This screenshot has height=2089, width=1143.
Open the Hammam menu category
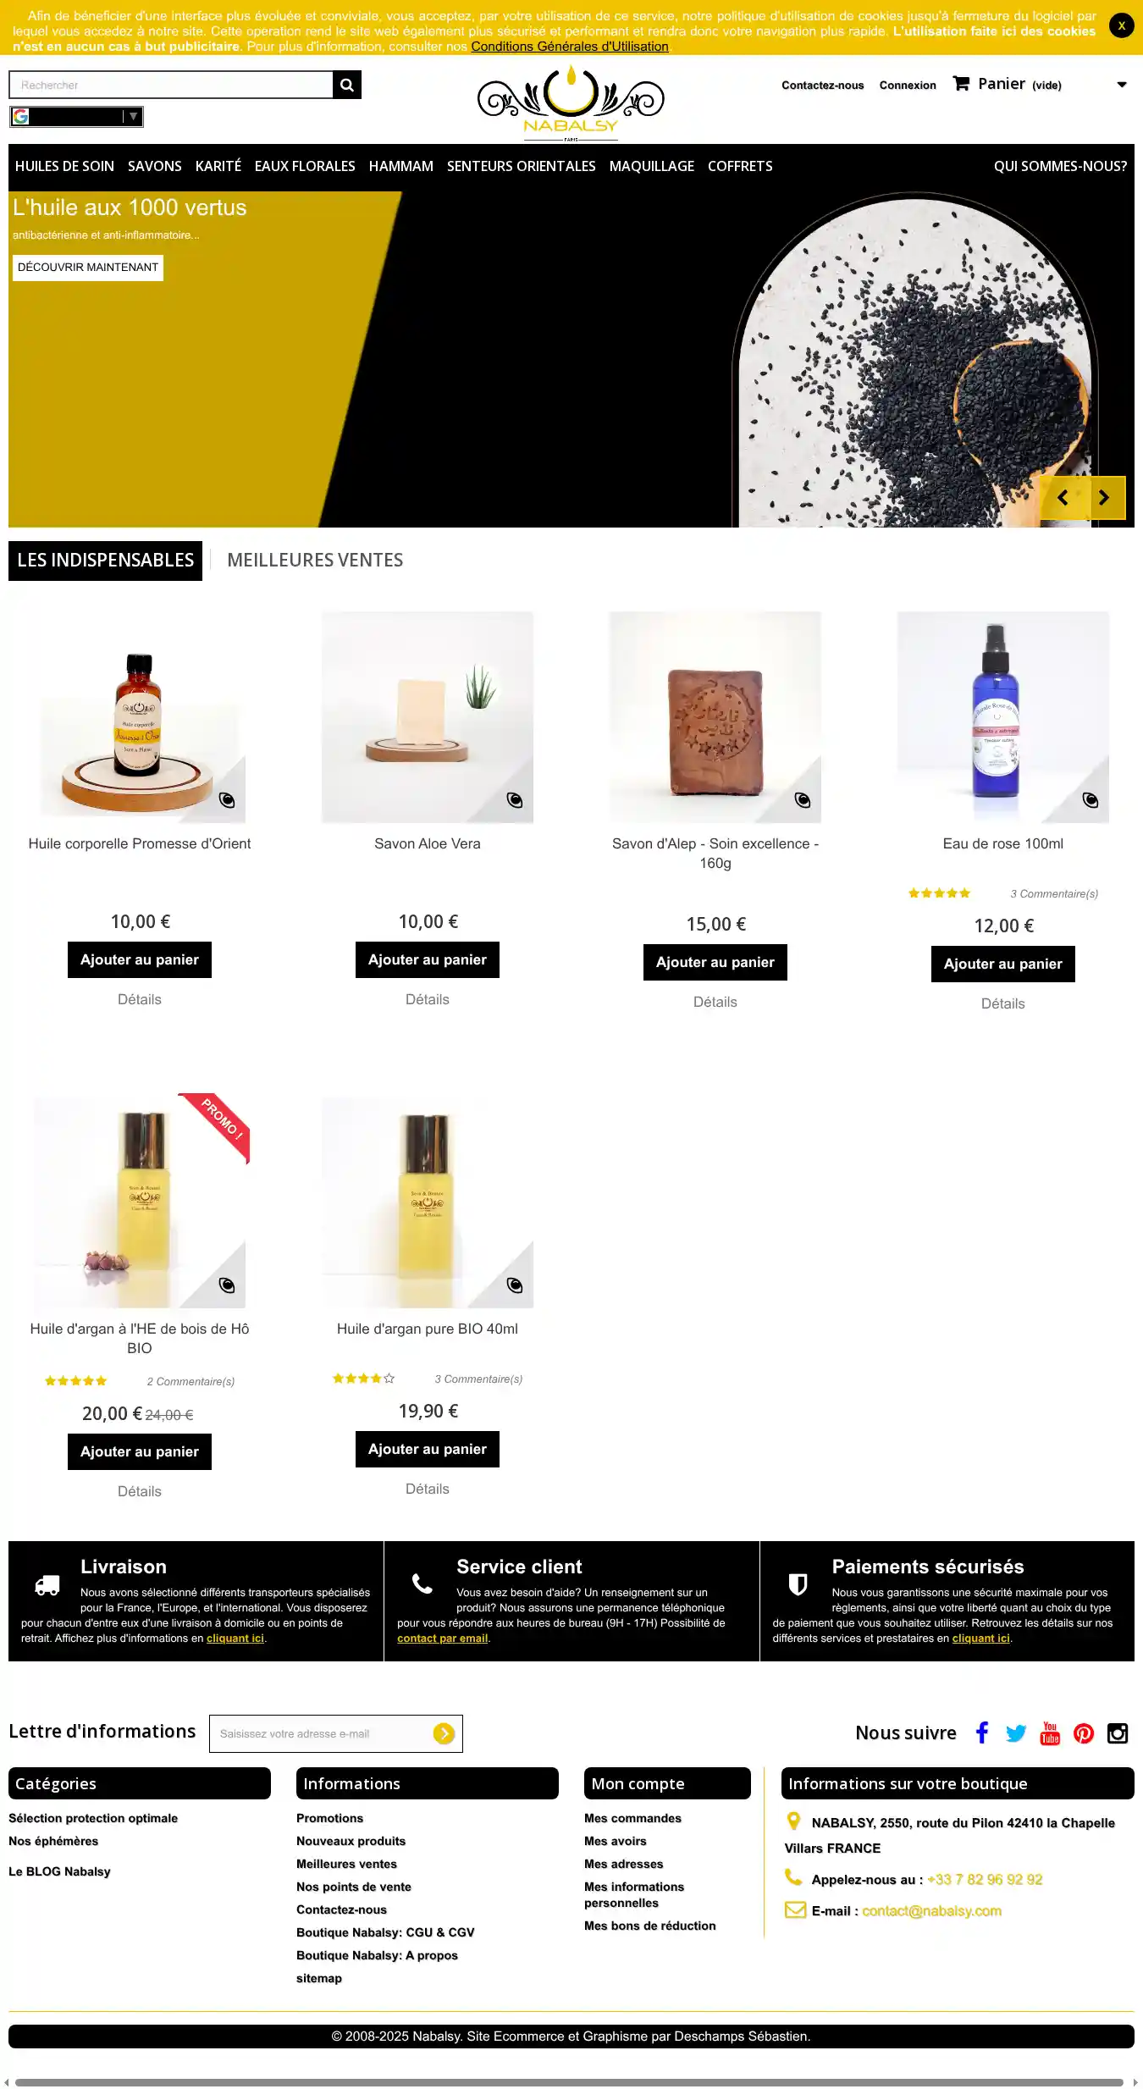point(400,166)
